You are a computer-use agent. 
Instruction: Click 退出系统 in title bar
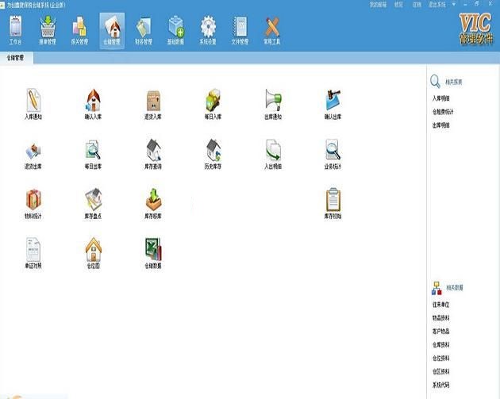click(x=437, y=5)
